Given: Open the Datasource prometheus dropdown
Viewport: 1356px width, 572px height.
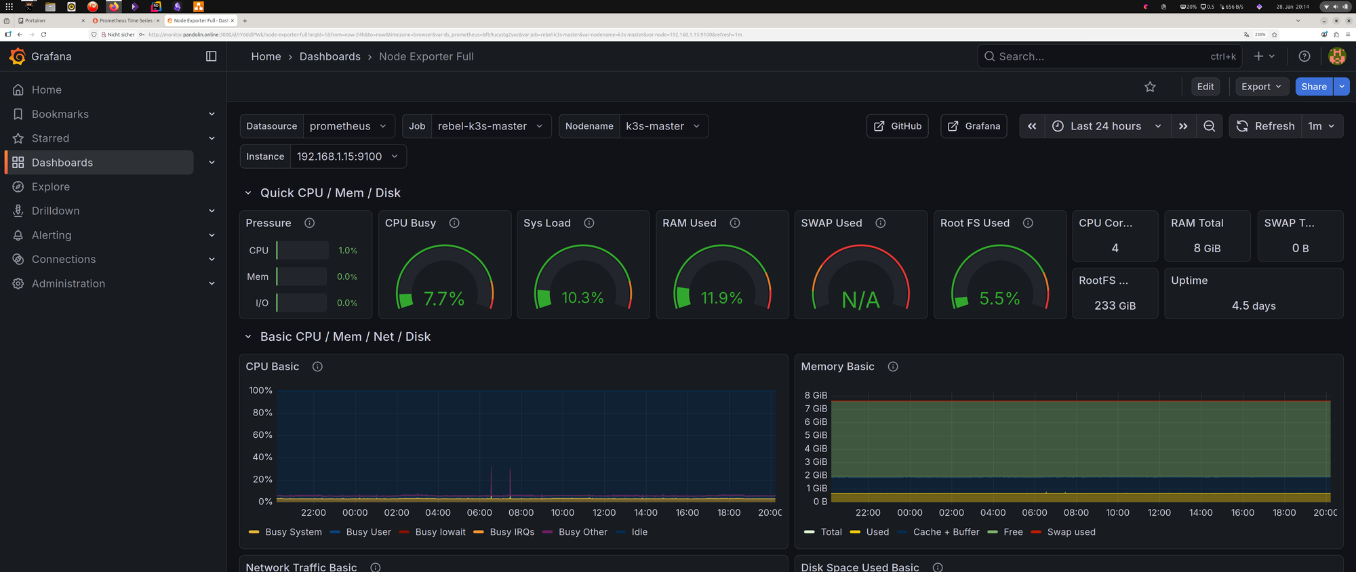Looking at the screenshot, I should pos(347,126).
